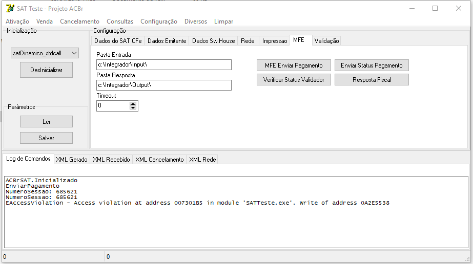
Task: Open the Venda menu
Action: click(45, 21)
